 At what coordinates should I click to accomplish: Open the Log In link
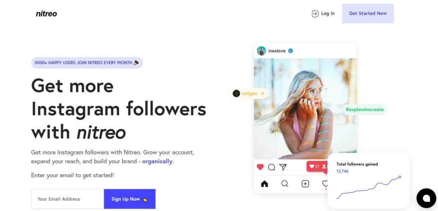pos(323,14)
